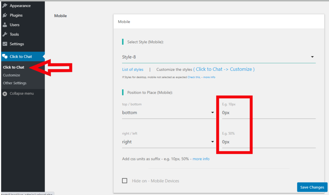This screenshot has height=195, width=329.
Task: Click the Tools wrench icon
Action: (5, 35)
